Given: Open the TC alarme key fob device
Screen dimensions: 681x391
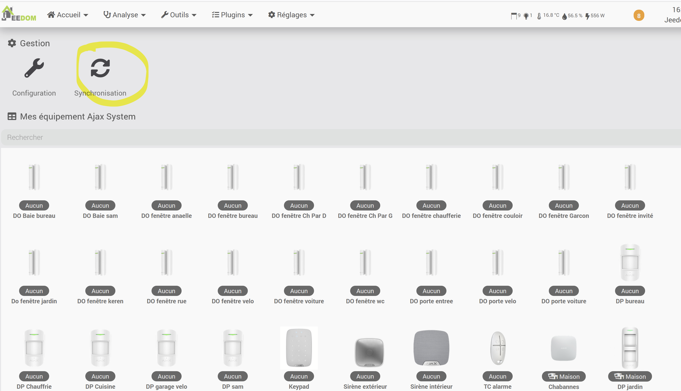Looking at the screenshot, I should click(497, 348).
